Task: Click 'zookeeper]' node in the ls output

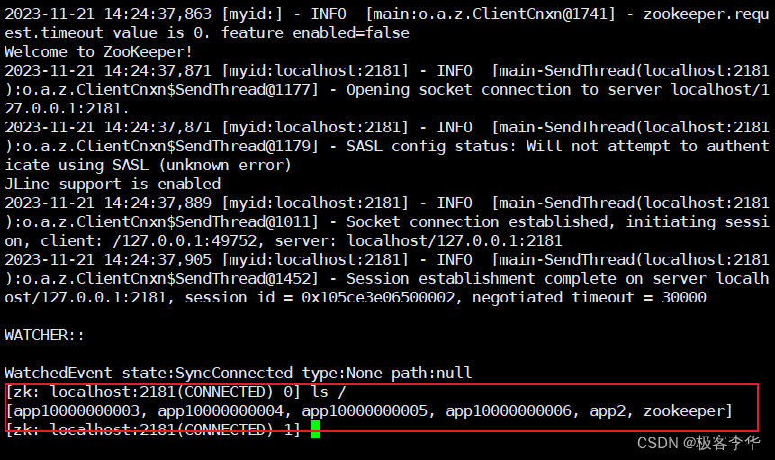Action: coord(688,411)
